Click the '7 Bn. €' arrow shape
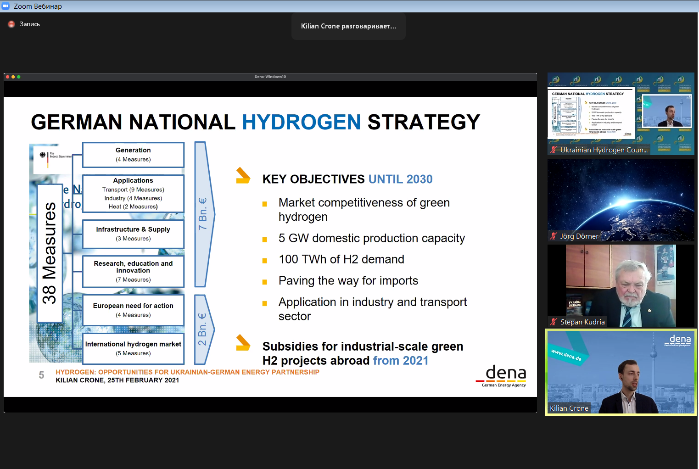 click(x=203, y=214)
